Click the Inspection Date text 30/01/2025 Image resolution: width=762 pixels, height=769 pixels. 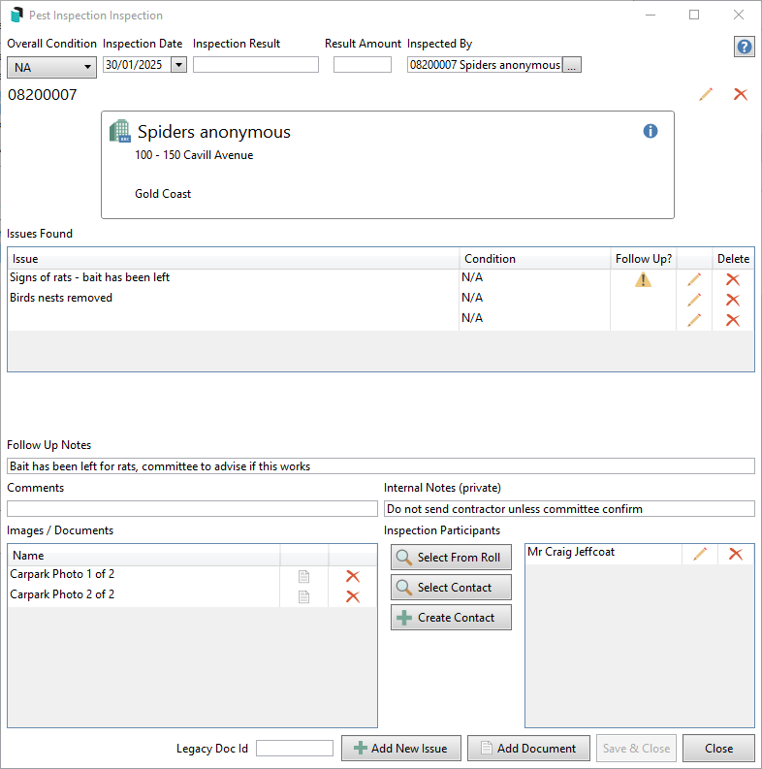click(134, 65)
